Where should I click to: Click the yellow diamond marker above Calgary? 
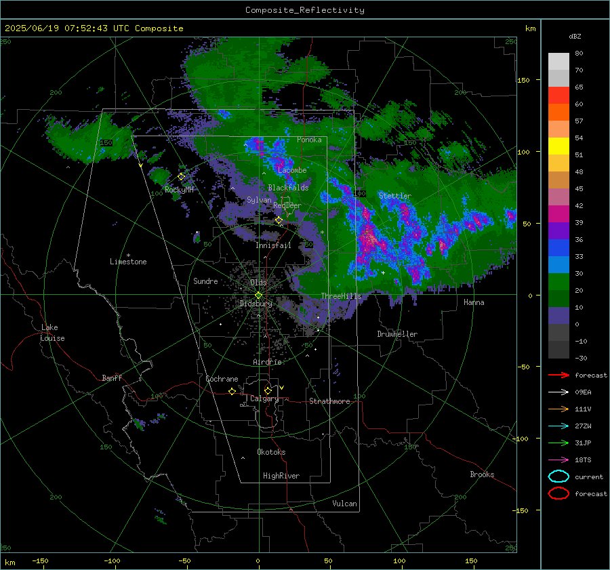[x=268, y=390]
